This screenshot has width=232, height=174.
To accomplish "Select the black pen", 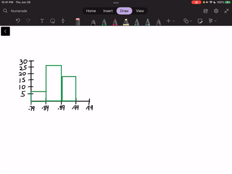I will pyautogui.click(x=93, y=22).
